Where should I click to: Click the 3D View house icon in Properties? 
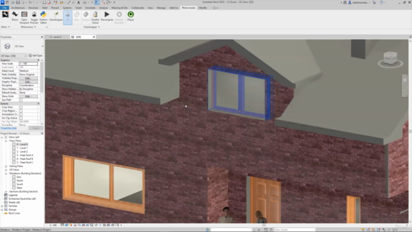[7, 46]
